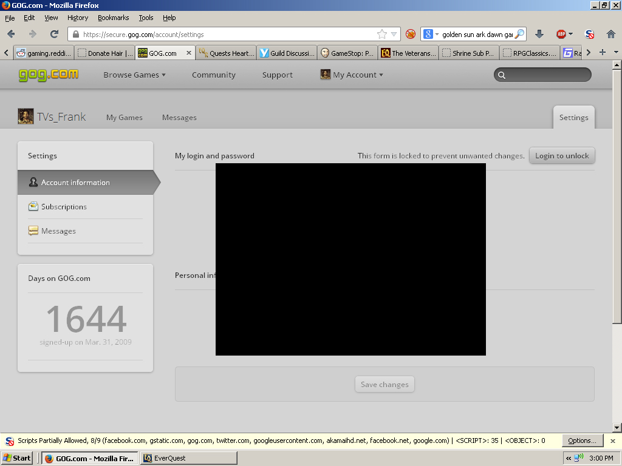Viewport: 622px width, 466px height.
Task: Dismiss the NoScript notification bar
Action: tap(613, 441)
